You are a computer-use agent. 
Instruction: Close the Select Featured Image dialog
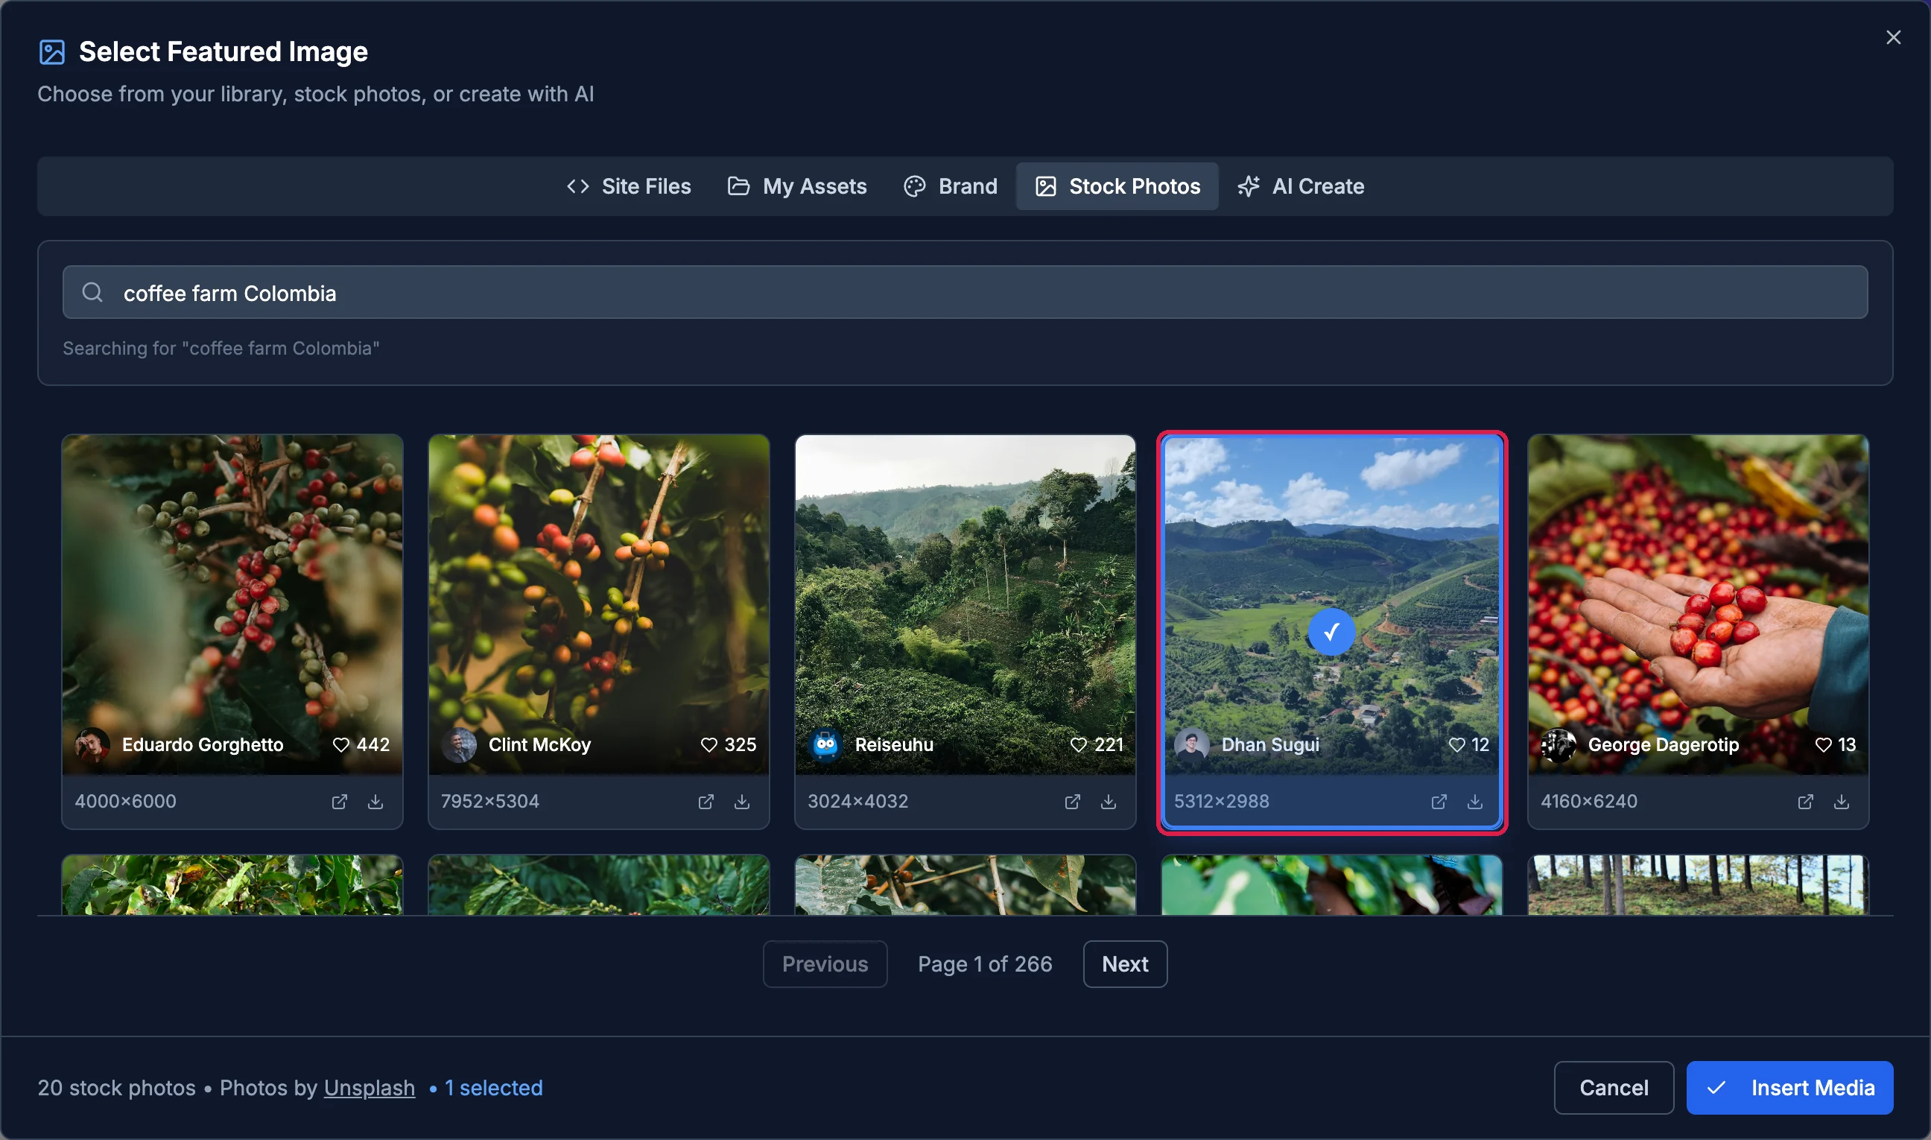tap(1892, 38)
